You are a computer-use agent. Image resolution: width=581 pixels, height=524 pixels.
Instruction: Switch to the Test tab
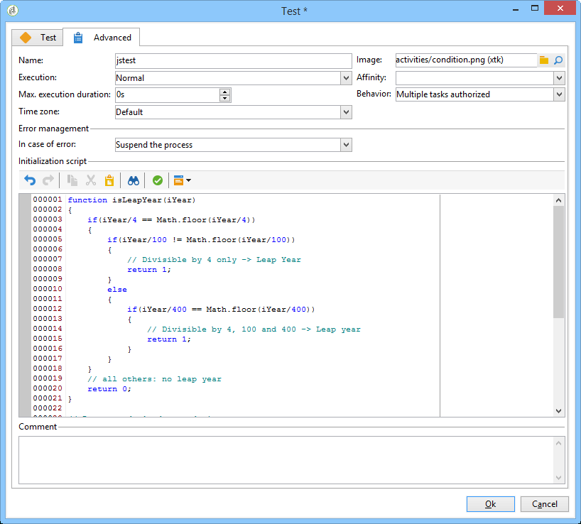pos(38,38)
